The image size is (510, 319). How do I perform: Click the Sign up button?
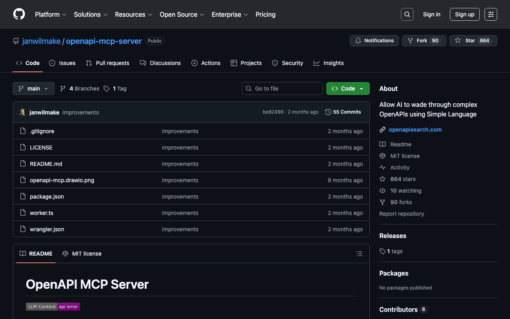(x=464, y=14)
